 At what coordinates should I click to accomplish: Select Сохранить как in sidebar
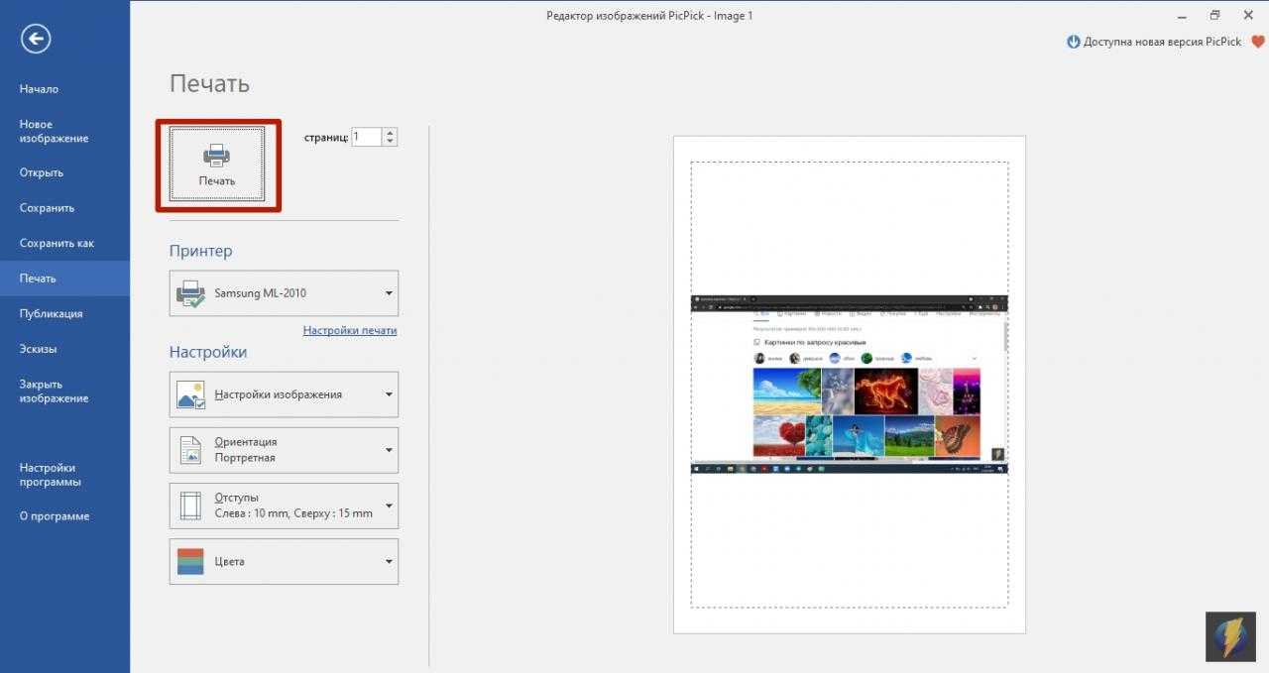pos(57,243)
